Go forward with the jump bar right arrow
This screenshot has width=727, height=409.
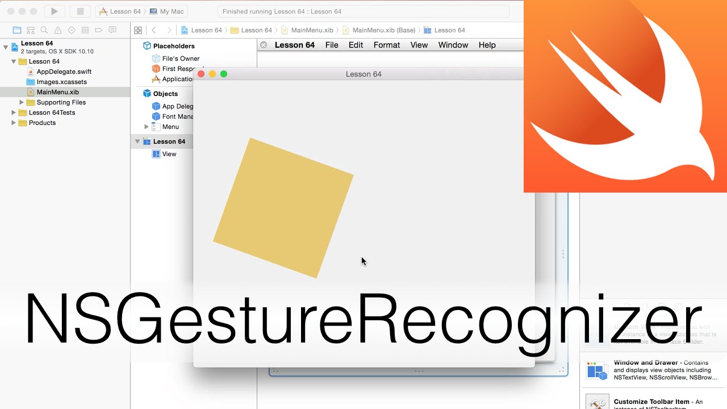click(x=169, y=30)
